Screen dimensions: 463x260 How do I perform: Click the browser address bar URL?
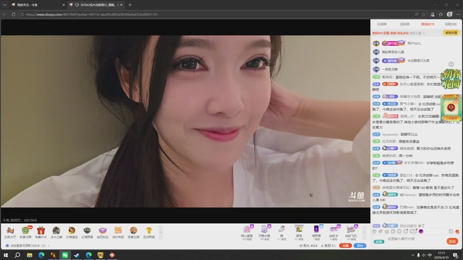(x=91, y=14)
